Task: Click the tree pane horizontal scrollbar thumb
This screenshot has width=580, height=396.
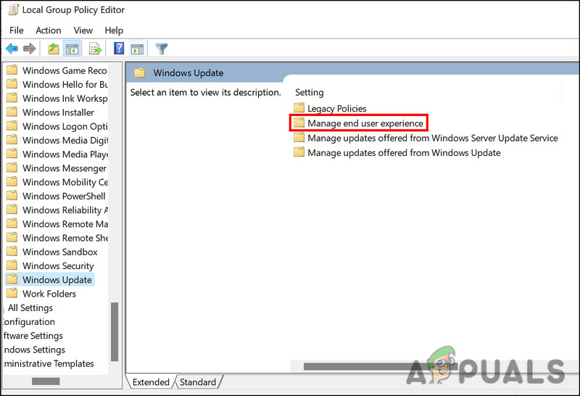Action: pos(46,381)
